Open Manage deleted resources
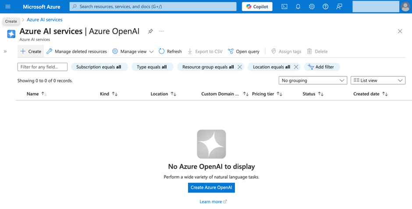The height and width of the screenshot is (209, 412). pyautogui.click(x=76, y=51)
